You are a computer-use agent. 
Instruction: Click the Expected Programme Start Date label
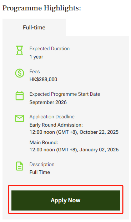pos(65,94)
